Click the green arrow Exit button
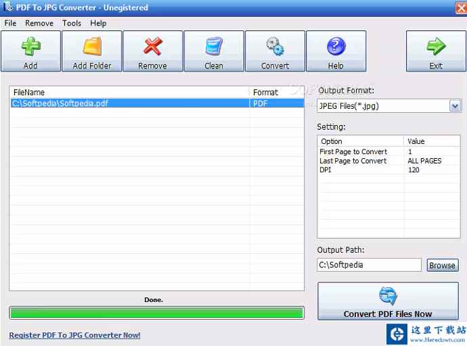Viewport: 467px width, 346px height. (436, 51)
